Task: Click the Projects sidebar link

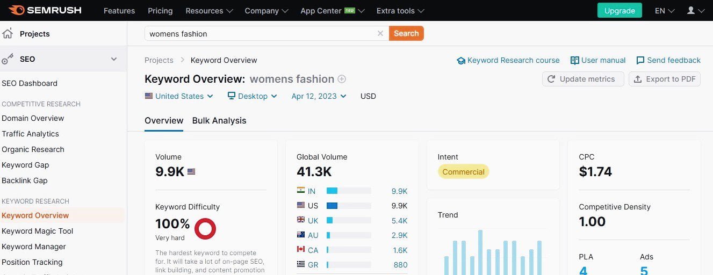Action: click(35, 34)
